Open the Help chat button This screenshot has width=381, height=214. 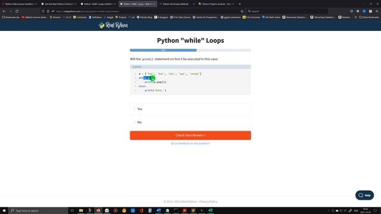[x=364, y=195]
